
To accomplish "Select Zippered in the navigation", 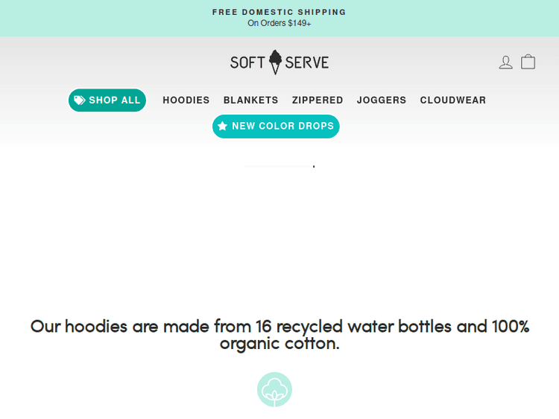I will point(318,100).
